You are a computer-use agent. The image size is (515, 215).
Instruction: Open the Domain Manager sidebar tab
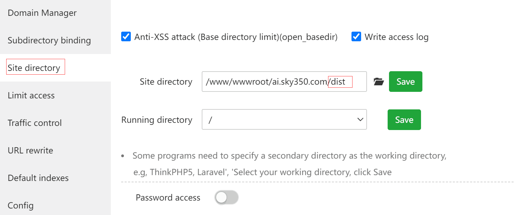click(x=42, y=13)
